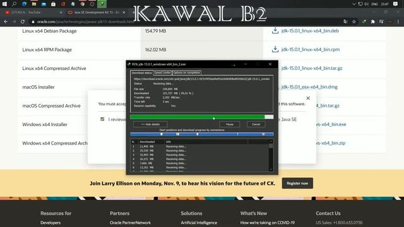Reload the Oracle page
Screen dimensions: 404x227
click(x=23, y=21)
